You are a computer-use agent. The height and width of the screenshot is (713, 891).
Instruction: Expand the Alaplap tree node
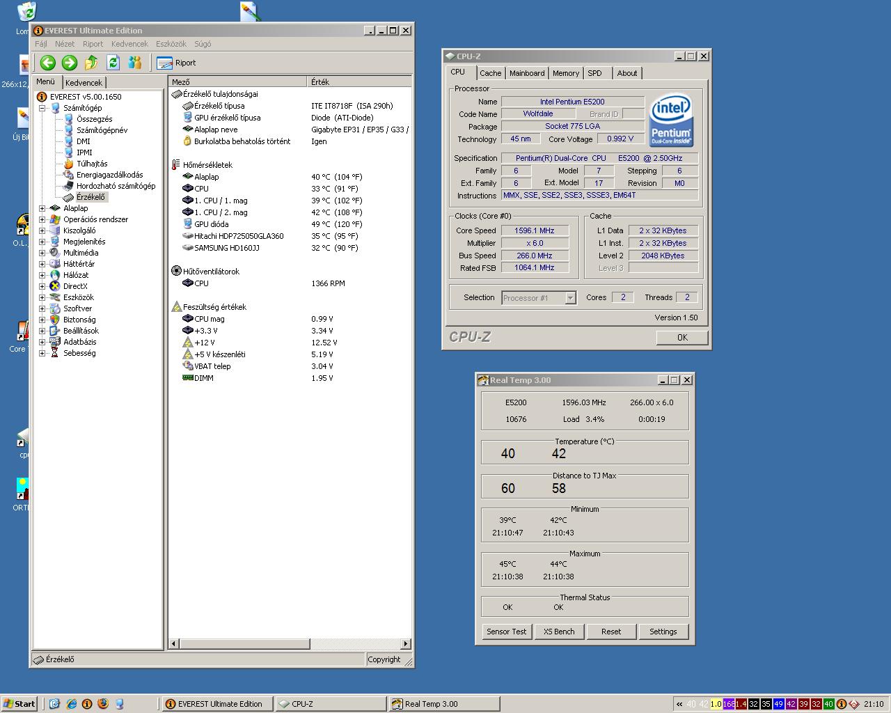click(42, 208)
